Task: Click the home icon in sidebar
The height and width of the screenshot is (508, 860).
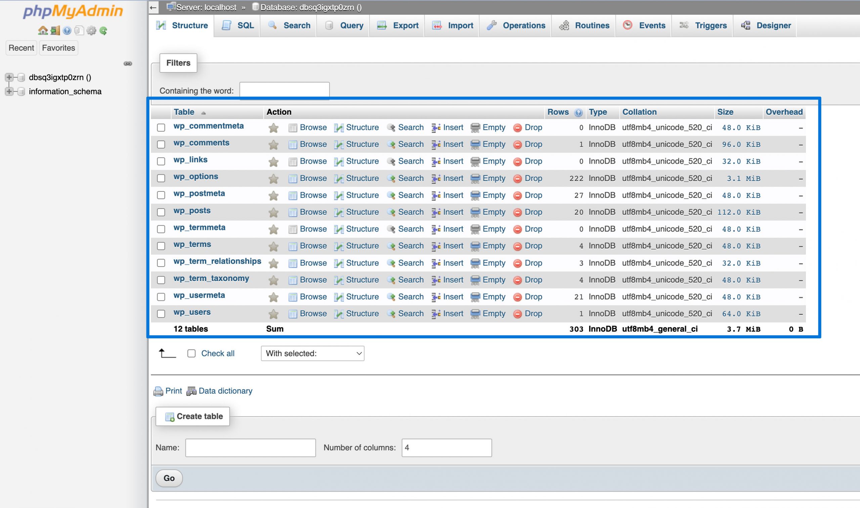Action: point(43,31)
